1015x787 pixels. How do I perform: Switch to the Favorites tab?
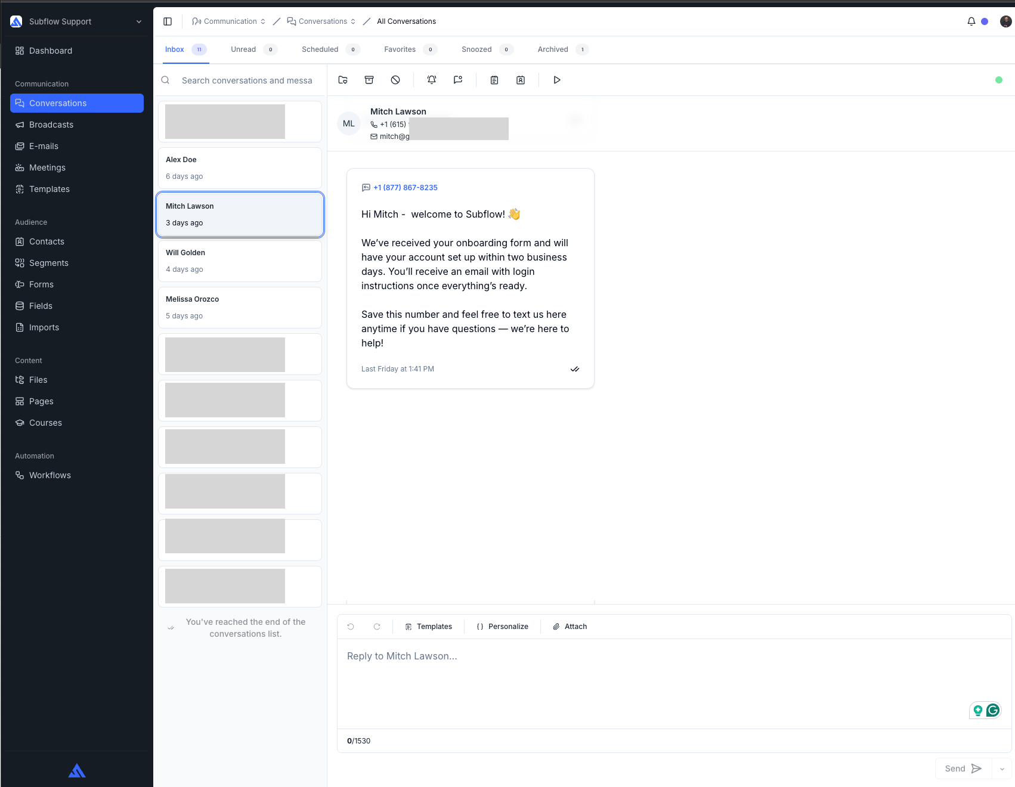tap(410, 49)
